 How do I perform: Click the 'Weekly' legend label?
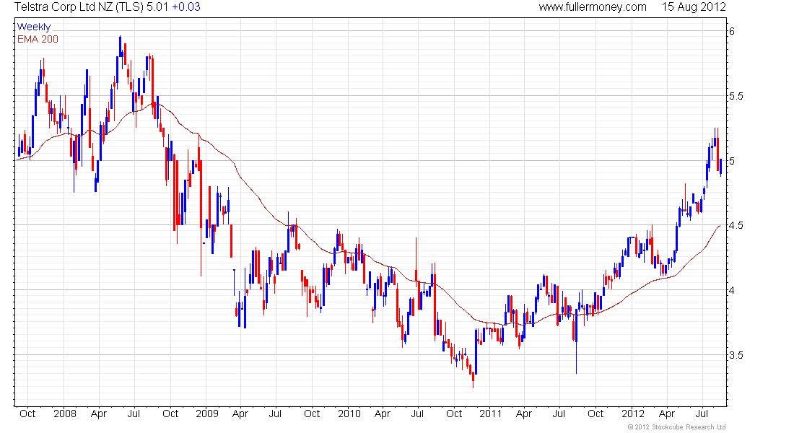(x=34, y=27)
